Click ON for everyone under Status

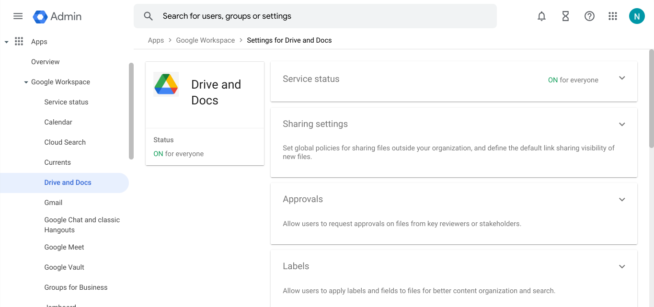[178, 154]
